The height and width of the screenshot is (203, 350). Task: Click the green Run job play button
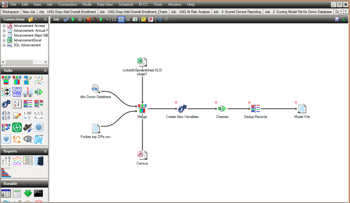pos(73,20)
